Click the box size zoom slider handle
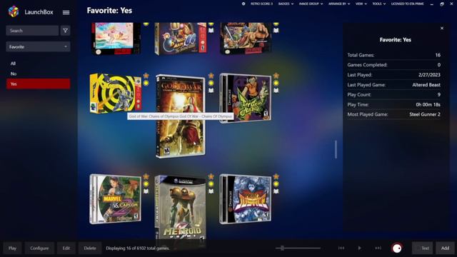 pyautogui.click(x=282, y=248)
